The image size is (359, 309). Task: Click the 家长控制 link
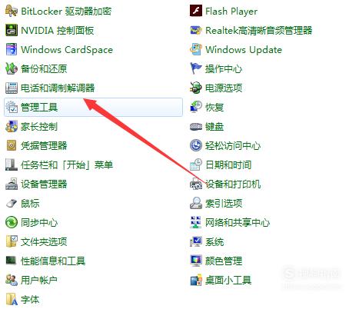pos(39,126)
